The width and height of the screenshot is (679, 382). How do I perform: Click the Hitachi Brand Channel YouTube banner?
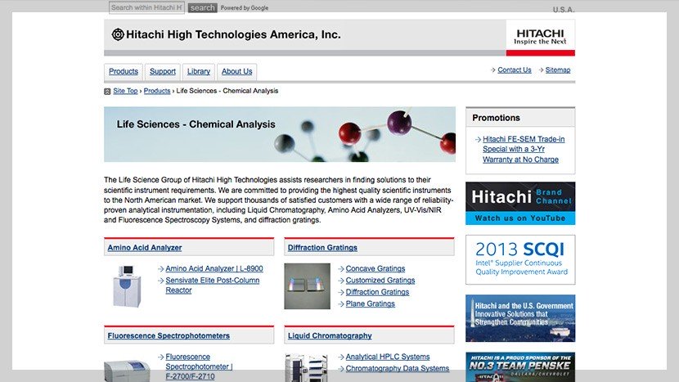point(520,203)
